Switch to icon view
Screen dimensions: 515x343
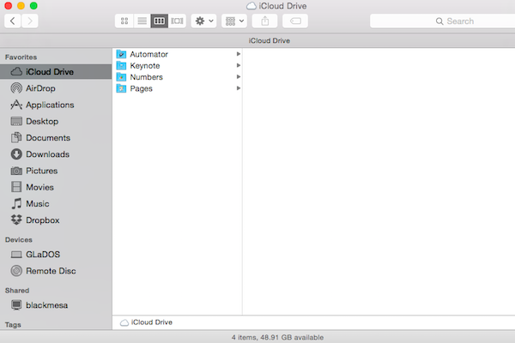pyautogui.click(x=124, y=21)
